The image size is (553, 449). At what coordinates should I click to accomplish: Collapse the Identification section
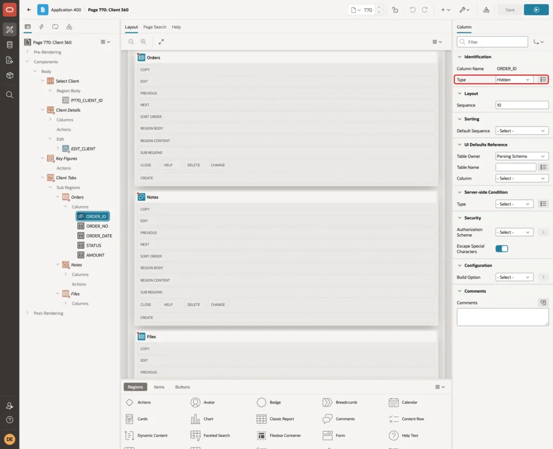pos(460,57)
